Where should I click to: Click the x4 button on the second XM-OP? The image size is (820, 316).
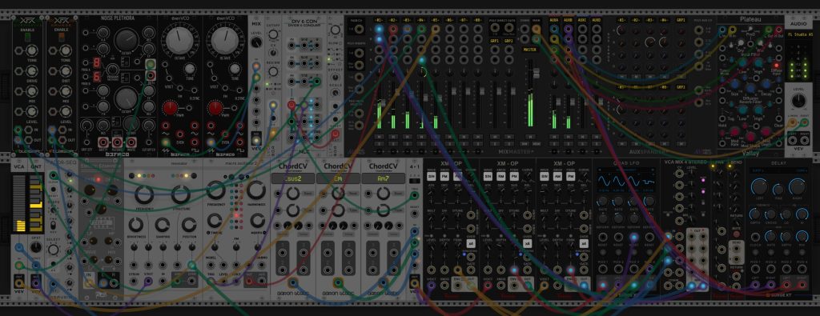528,243
